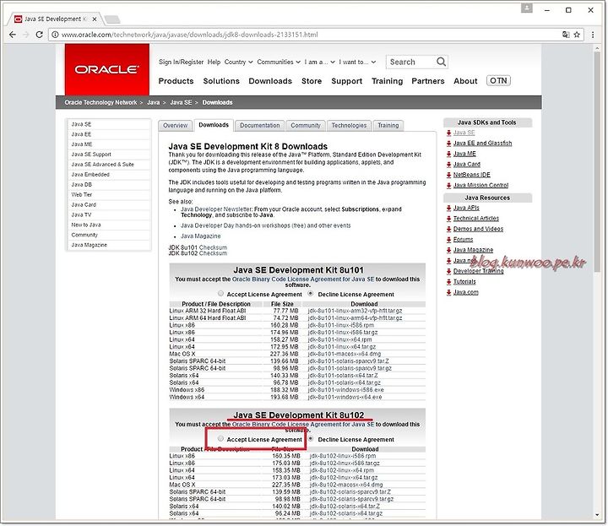Click the arrow icon beside Java.com
This screenshot has width=608, height=526.
coord(448,292)
